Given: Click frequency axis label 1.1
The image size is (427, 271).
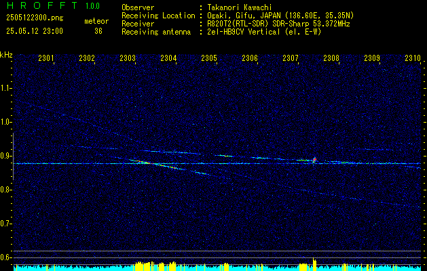Looking at the screenshot, I should click(5, 88).
